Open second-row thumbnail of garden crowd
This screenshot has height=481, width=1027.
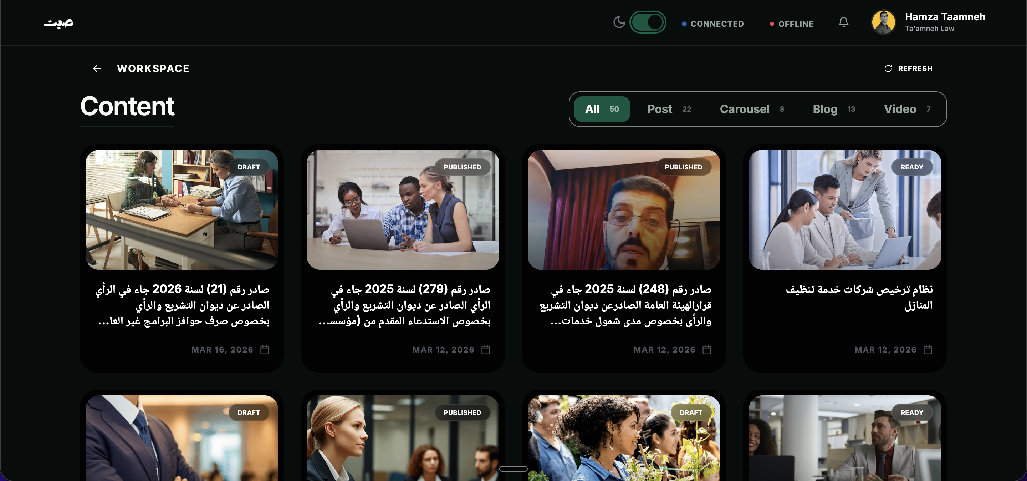624,438
